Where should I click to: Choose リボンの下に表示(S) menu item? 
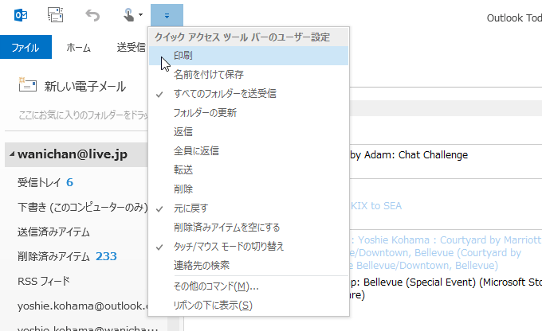pos(212,306)
